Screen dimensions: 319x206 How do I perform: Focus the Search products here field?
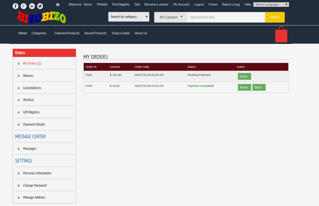(226, 17)
